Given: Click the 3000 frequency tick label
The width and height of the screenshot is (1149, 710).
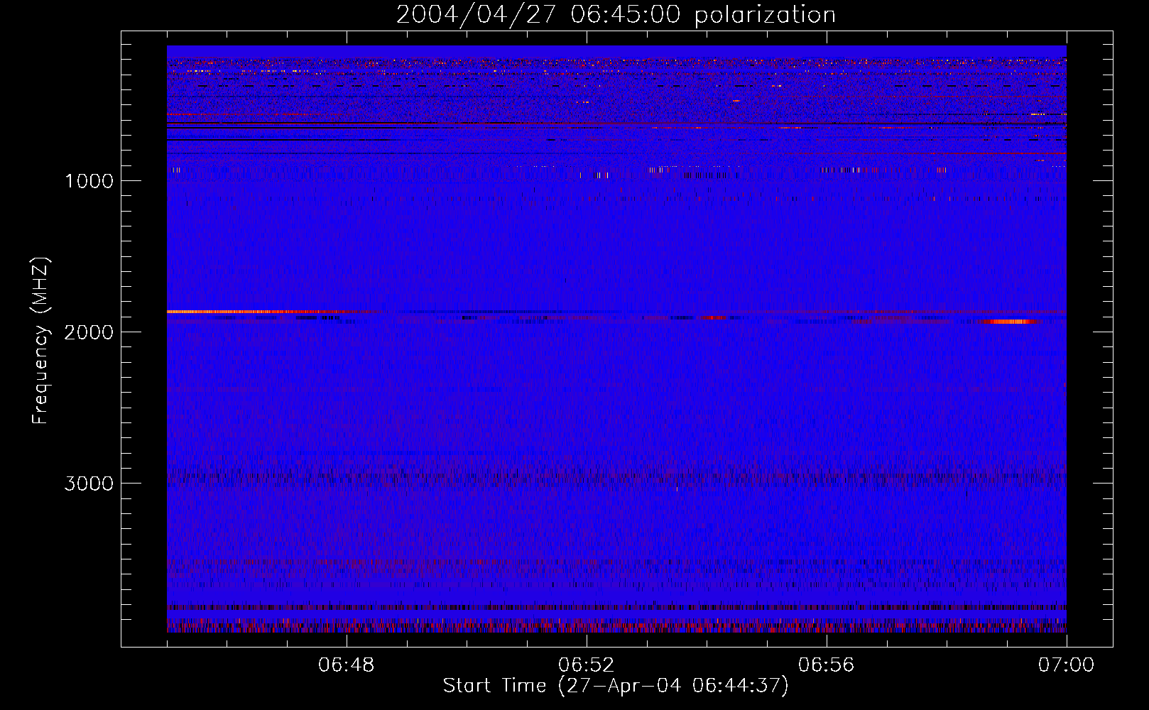Looking at the screenshot, I should 89,484.
